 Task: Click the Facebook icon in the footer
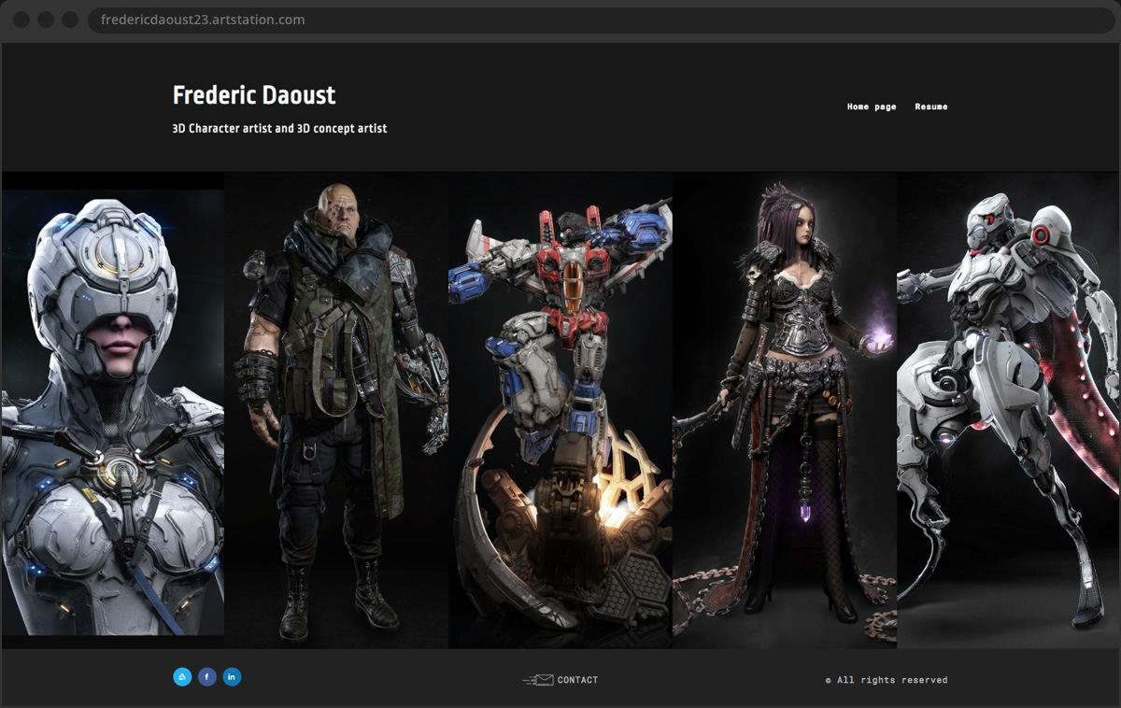click(x=206, y=677)
